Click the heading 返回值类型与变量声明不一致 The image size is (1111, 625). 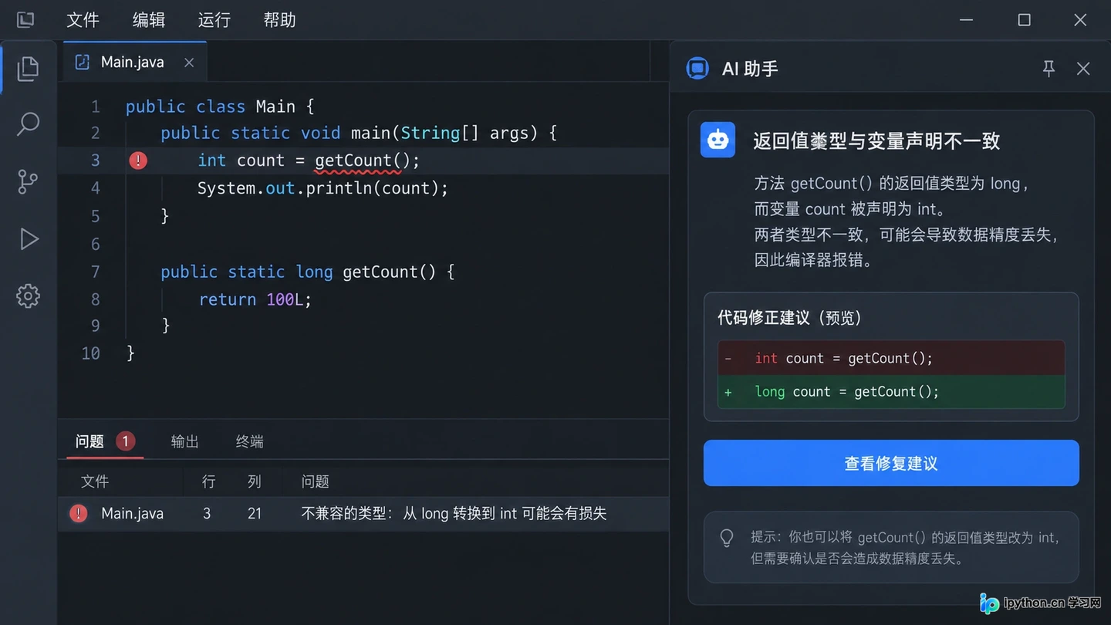(876, 140)
